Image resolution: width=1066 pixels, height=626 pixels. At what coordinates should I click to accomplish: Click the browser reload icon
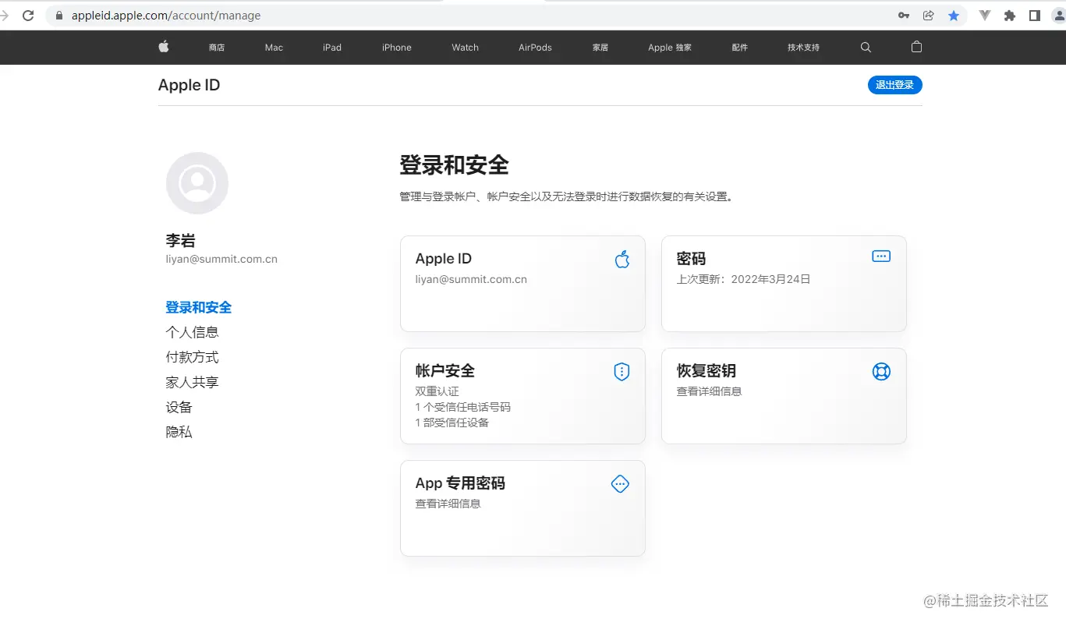point(28,15)
